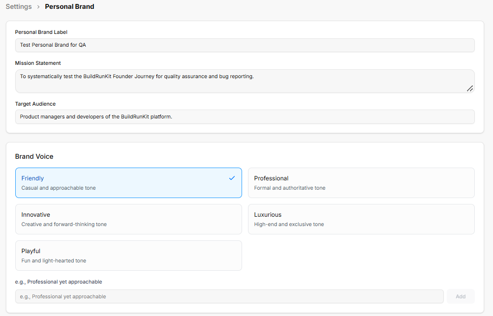Viewport: 493px width, 316px height.
Task: Choose the Professional brand voice option
Action: tap(361, 183)
